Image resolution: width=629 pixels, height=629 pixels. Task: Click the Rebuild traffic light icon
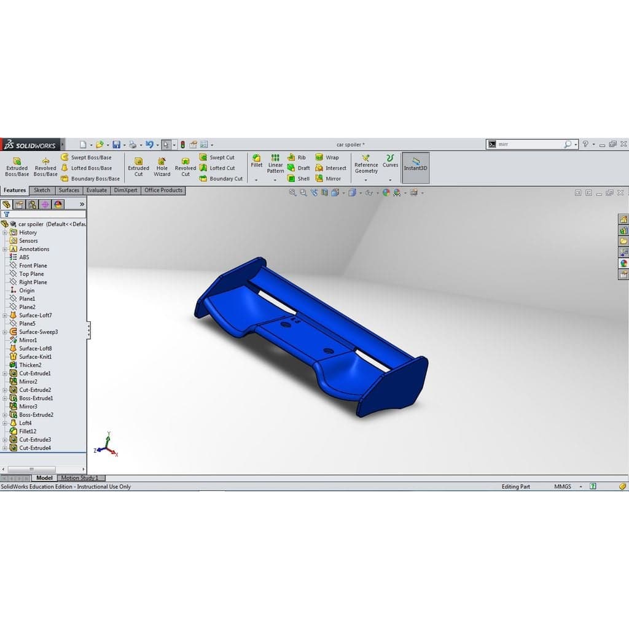pos(182,144)
